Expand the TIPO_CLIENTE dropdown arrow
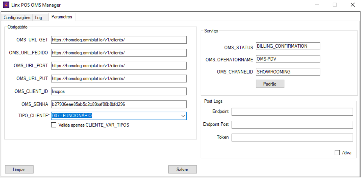361x178 pixels. 183,116
